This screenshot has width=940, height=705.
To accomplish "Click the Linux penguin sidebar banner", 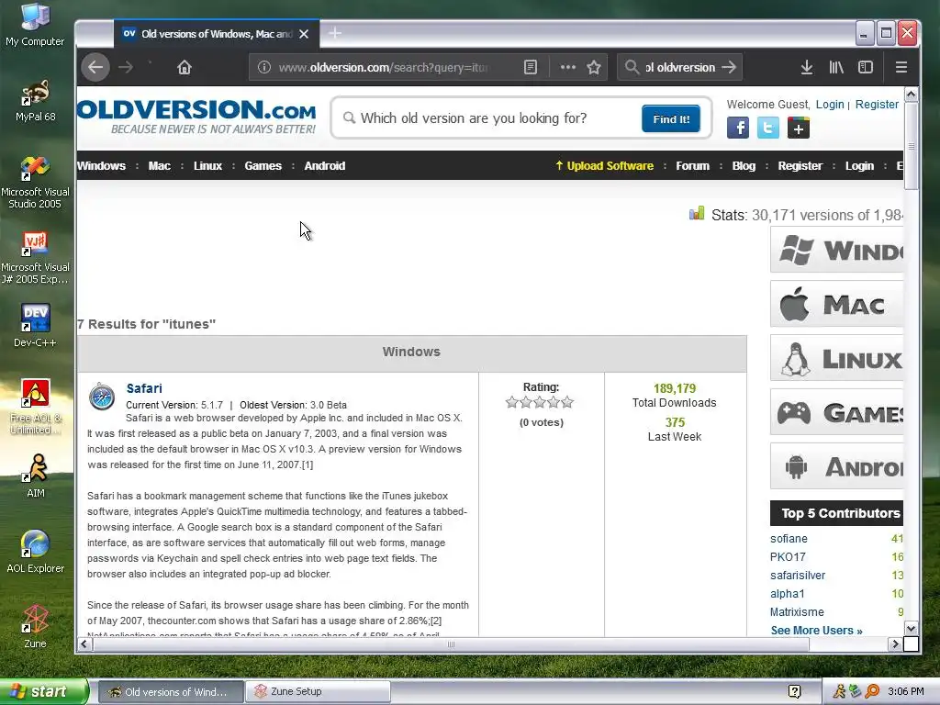I will [x=837, y=358].
